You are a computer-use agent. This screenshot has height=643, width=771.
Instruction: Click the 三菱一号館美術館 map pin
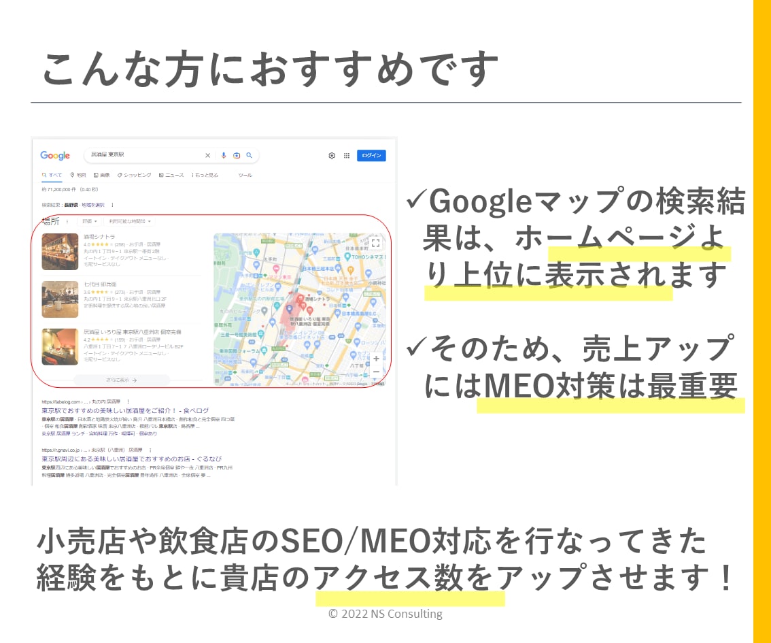click(x=260, y=333)
